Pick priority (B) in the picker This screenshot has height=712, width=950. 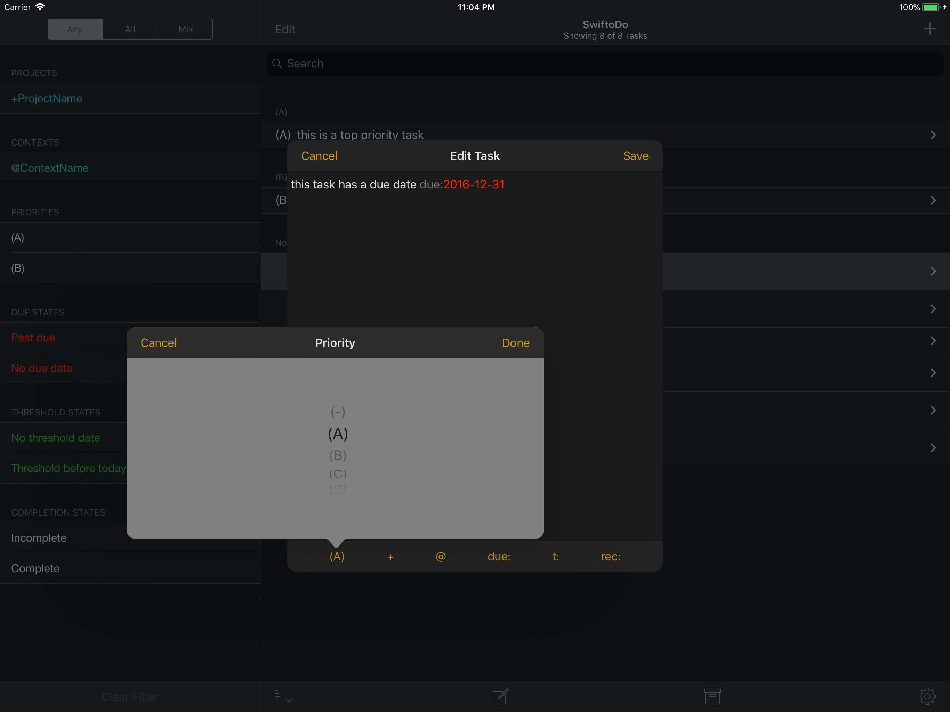tap(338, 455)
